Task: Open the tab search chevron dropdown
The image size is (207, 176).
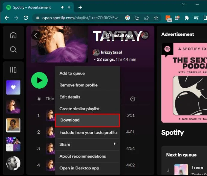Action: pyautogui.click(x=184, y=4)
